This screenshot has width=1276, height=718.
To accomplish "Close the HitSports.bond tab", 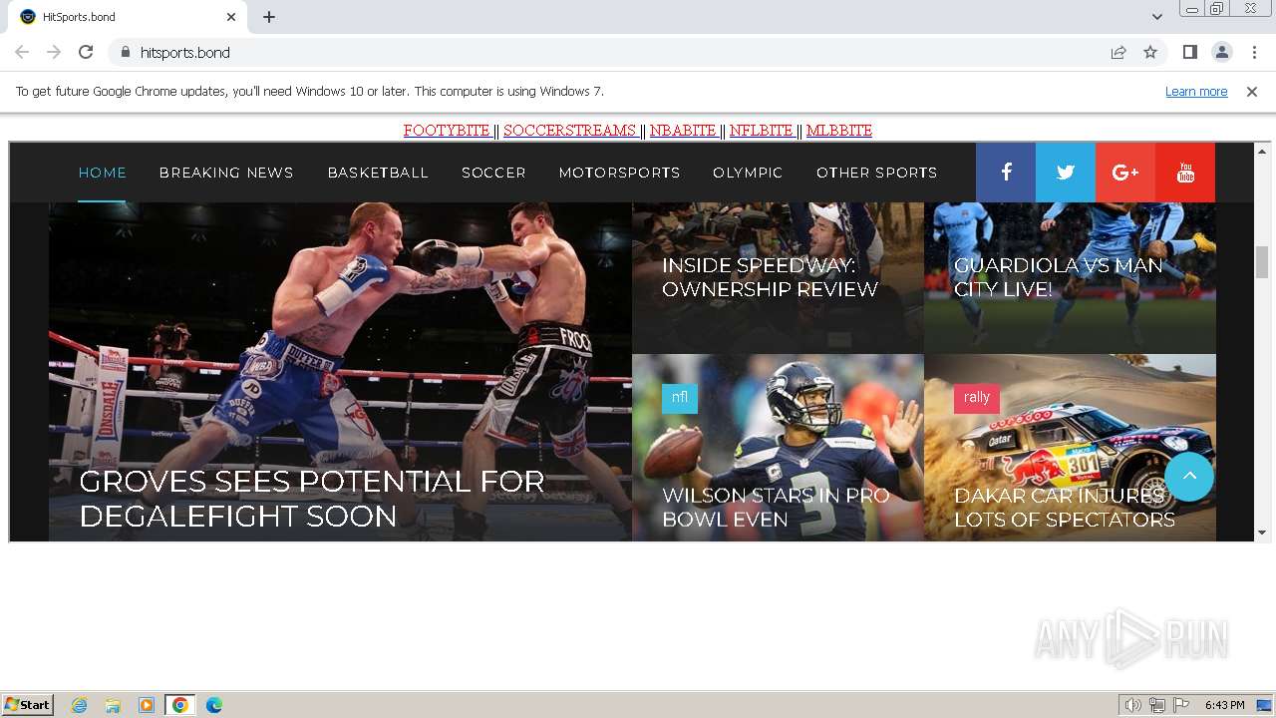I will pos(231,17).
